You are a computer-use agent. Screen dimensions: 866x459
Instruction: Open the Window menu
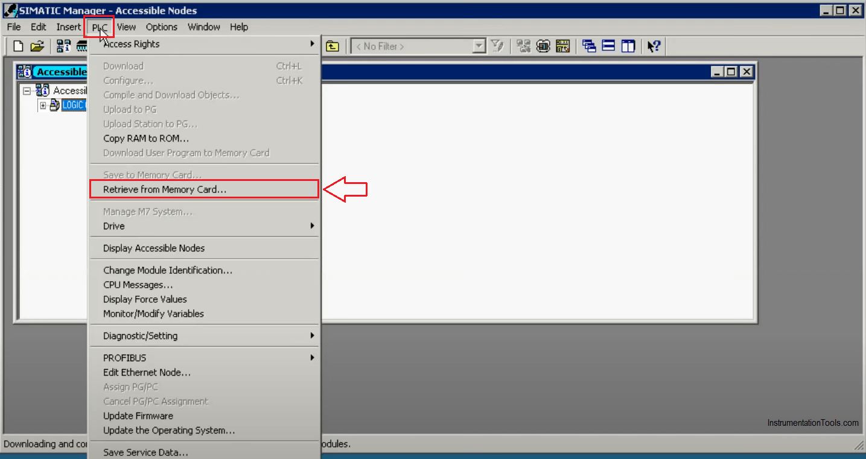tap(204, 27)
